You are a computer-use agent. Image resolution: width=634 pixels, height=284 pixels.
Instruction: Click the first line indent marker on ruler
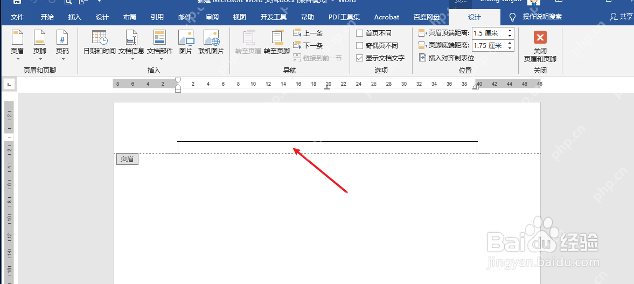click(178, 80)
